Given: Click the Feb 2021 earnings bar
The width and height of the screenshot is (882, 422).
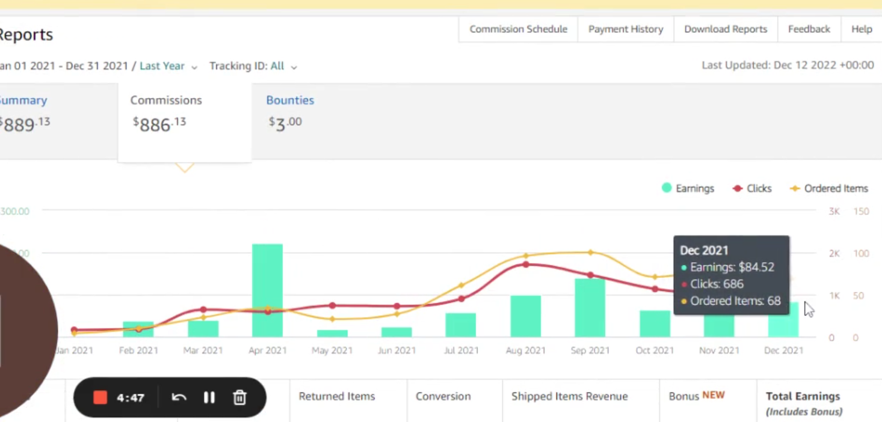Looking at the screenshot, I should click(x=138, y=329).
